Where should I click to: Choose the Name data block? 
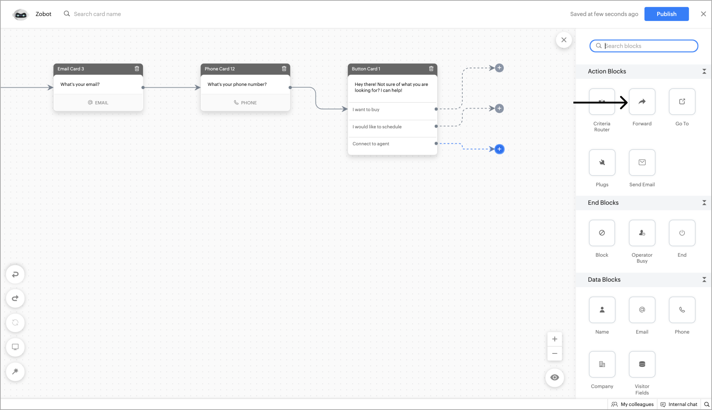pyautogui.click(x=602, y=310)
